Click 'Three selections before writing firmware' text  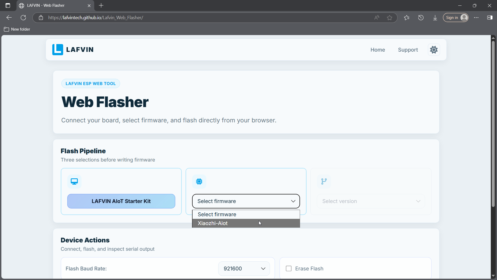pyautogui.click(x=108, y=160)
